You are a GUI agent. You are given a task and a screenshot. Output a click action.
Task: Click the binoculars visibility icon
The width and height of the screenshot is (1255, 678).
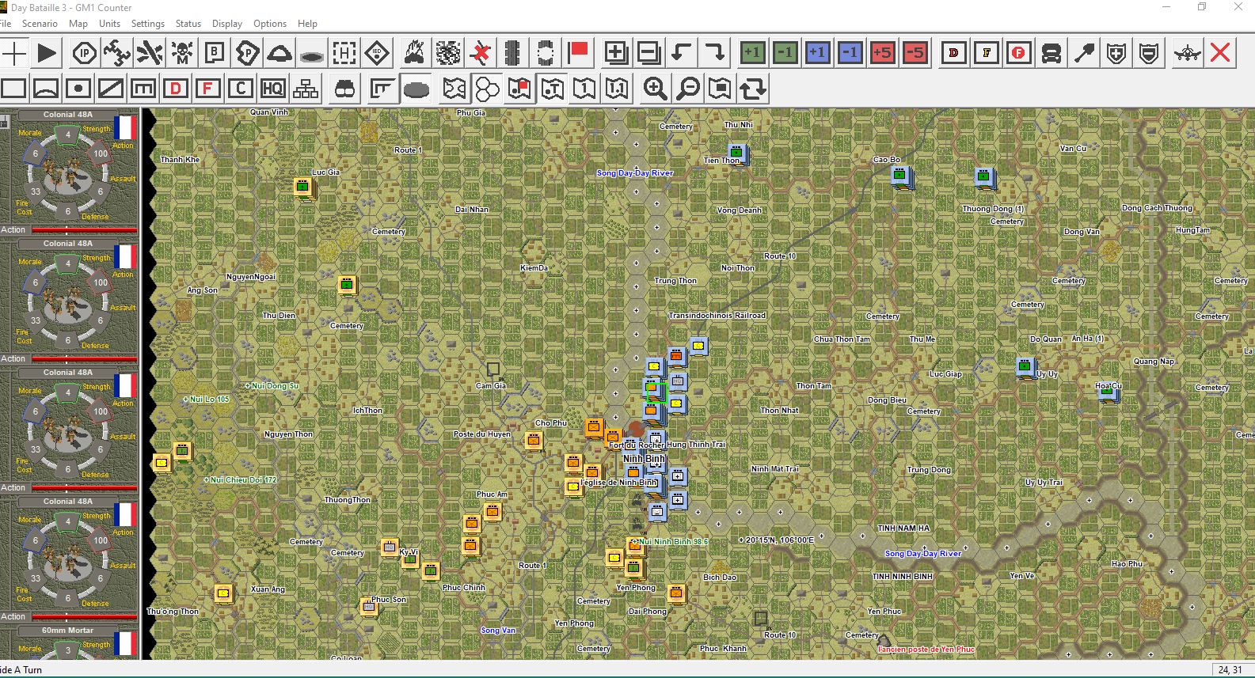pos(344,89)
